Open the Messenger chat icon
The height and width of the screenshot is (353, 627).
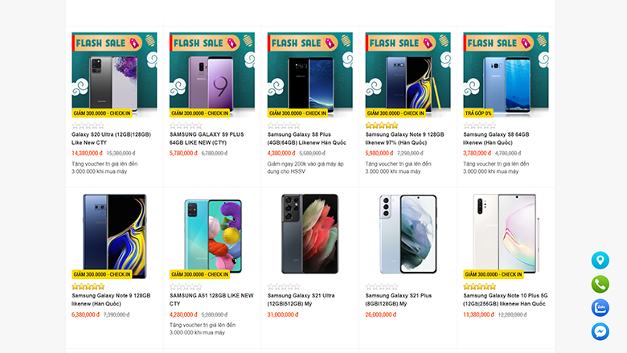coord(600,331)
